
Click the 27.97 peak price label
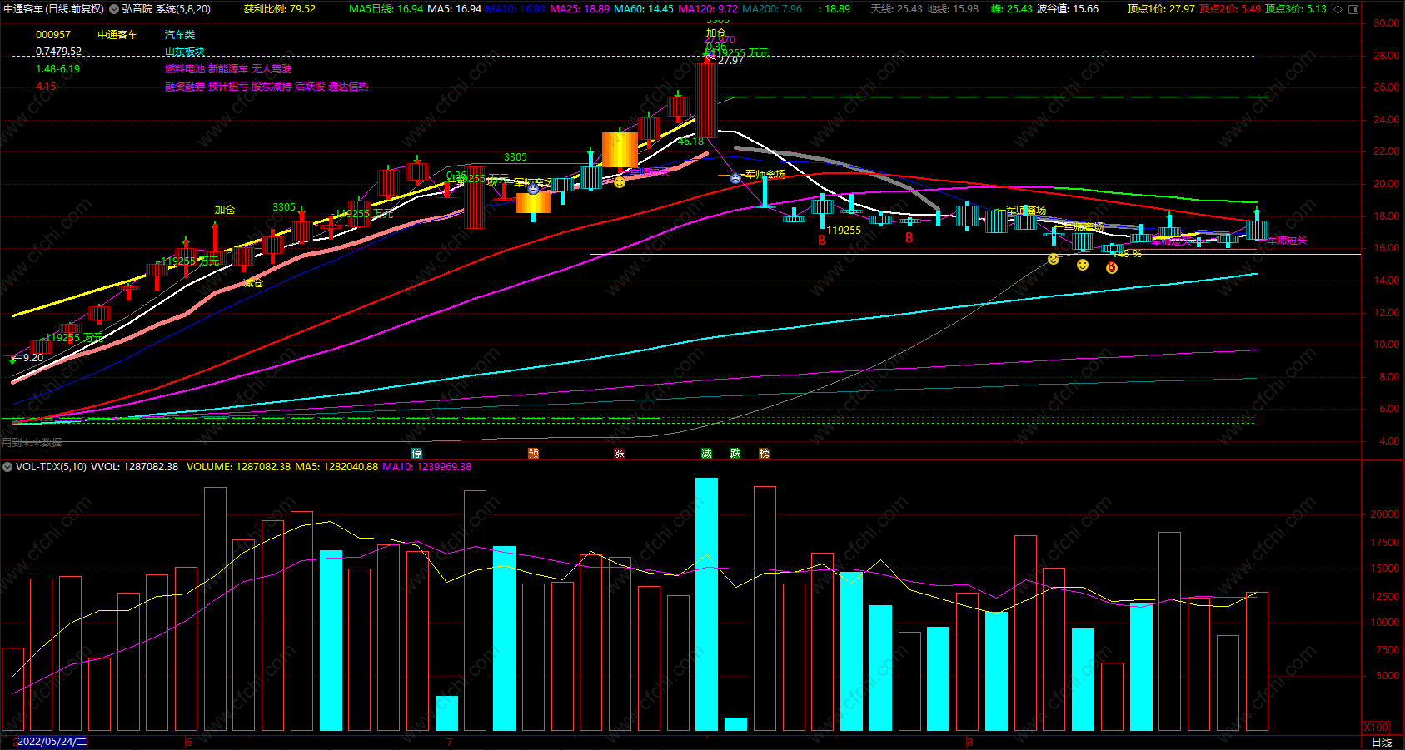(730, 61)
